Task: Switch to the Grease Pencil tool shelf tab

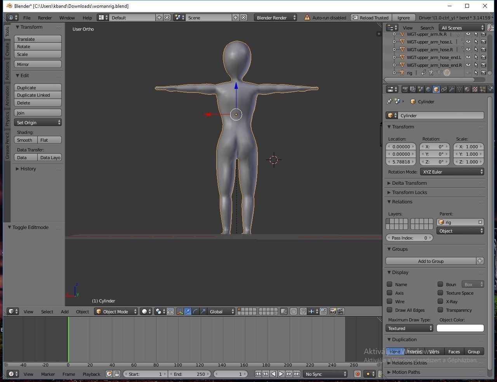Action: 7,145
